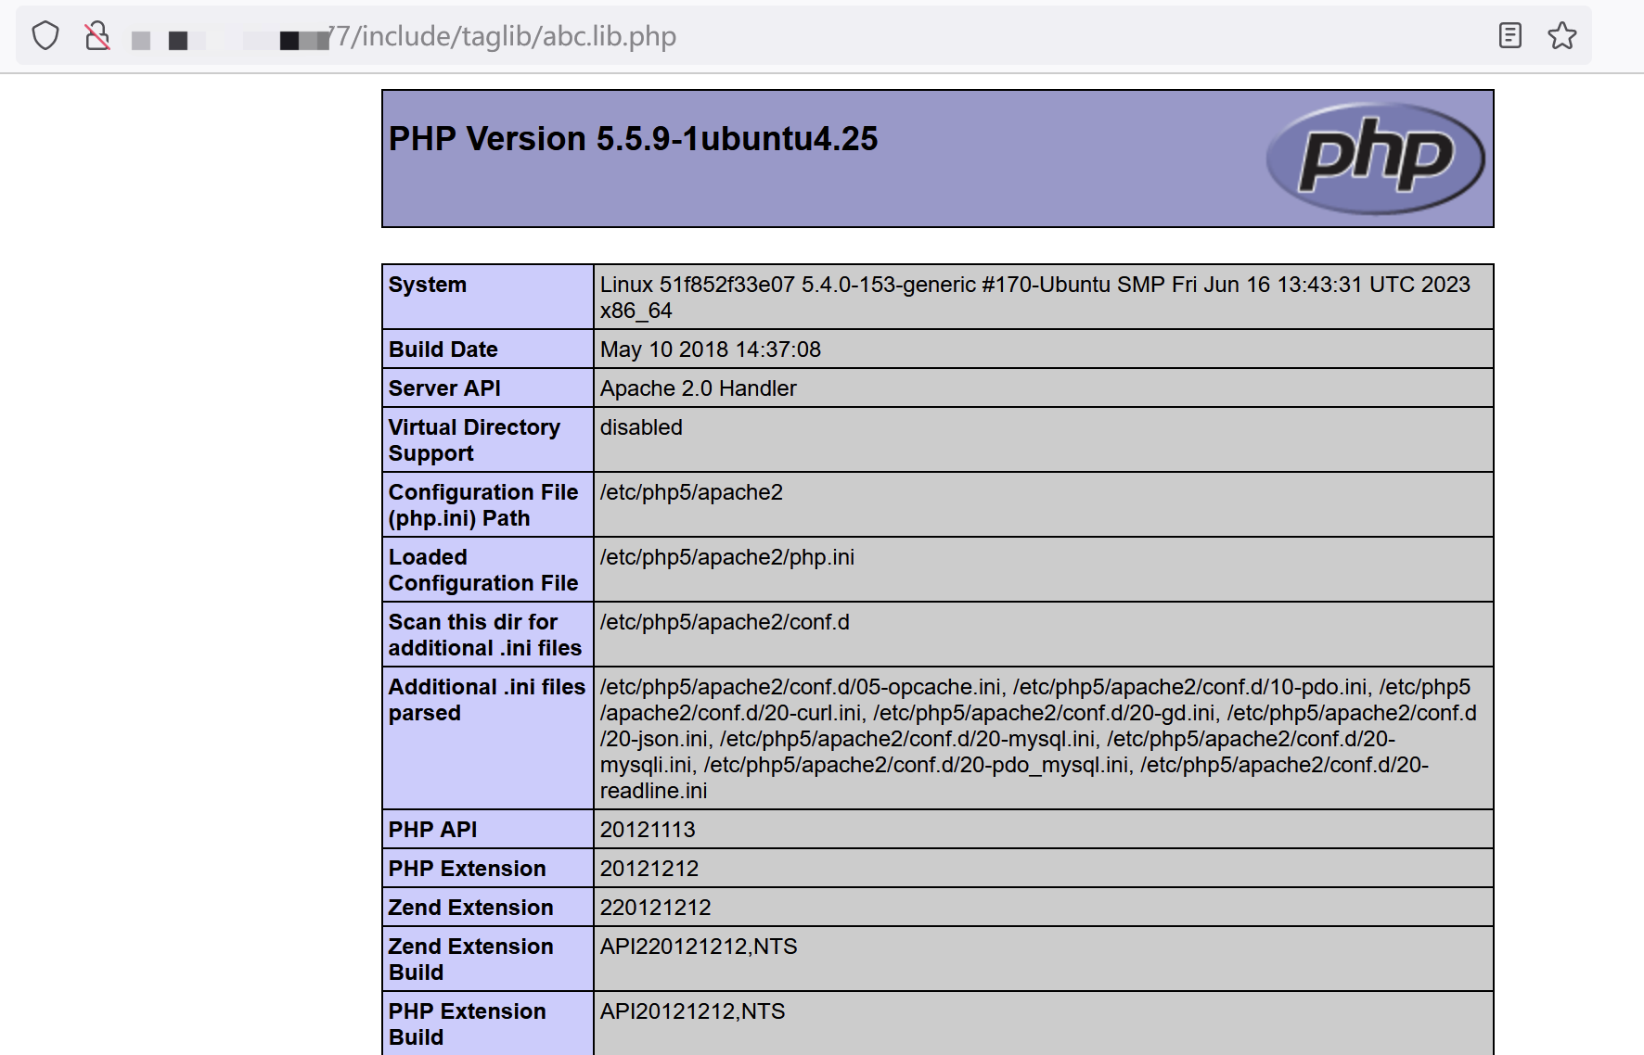Click the insecure connection padlock icon
The width and height of the screenshot is (1644, 1055).
(x=97, y=36)
